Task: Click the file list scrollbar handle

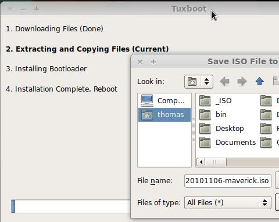Action: [216, 162]
